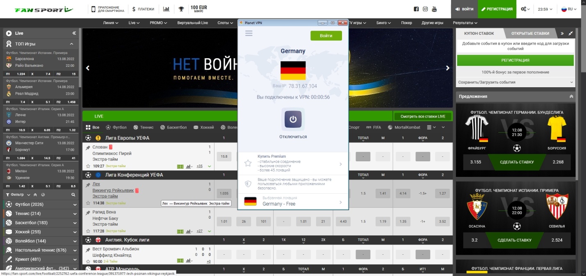Open the smartphone app page
This screenshot has height=276, width=586.
click(107, 9)
